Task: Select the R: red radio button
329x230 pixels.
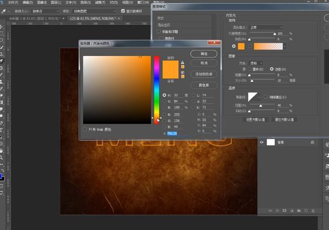Action: pos(164,114)
